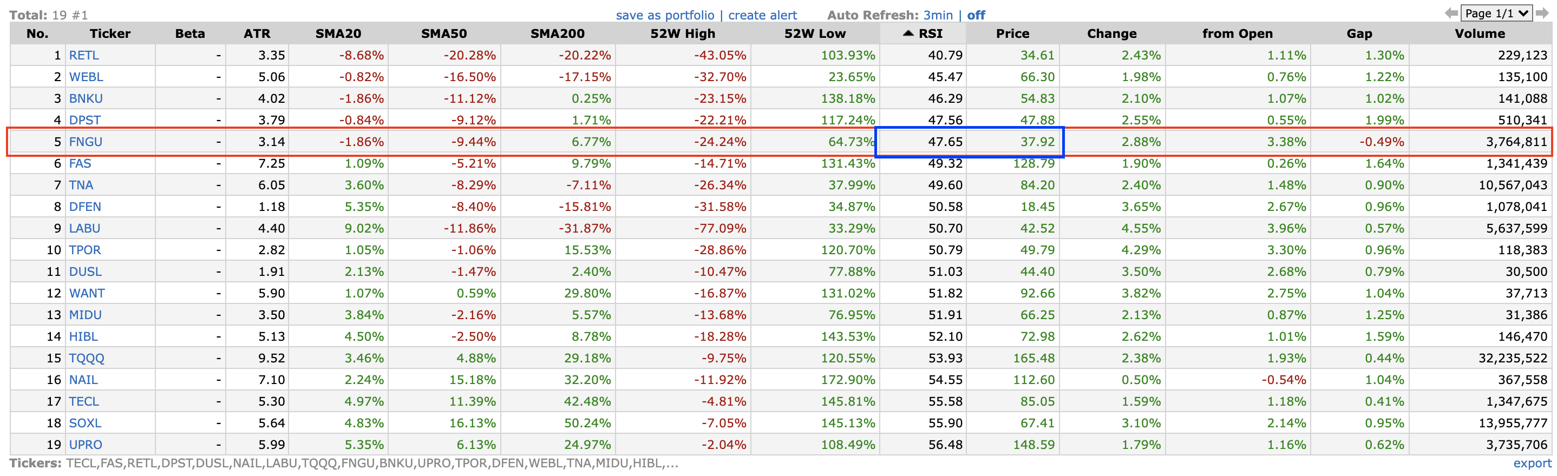Open UPRO ticker link
Screen dimensions: 1557x476
[85, 445]
